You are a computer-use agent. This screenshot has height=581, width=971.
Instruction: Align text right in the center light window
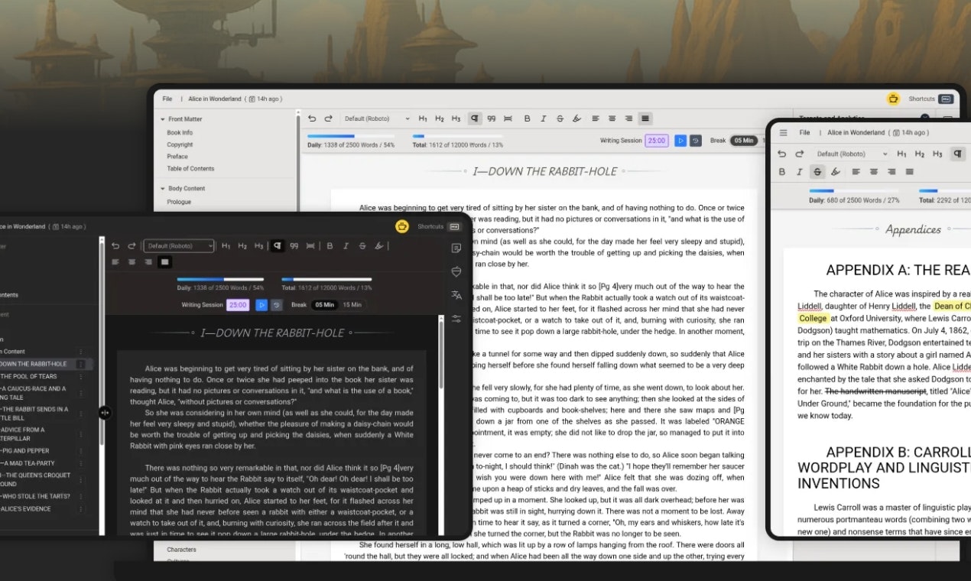pos(628,118)
